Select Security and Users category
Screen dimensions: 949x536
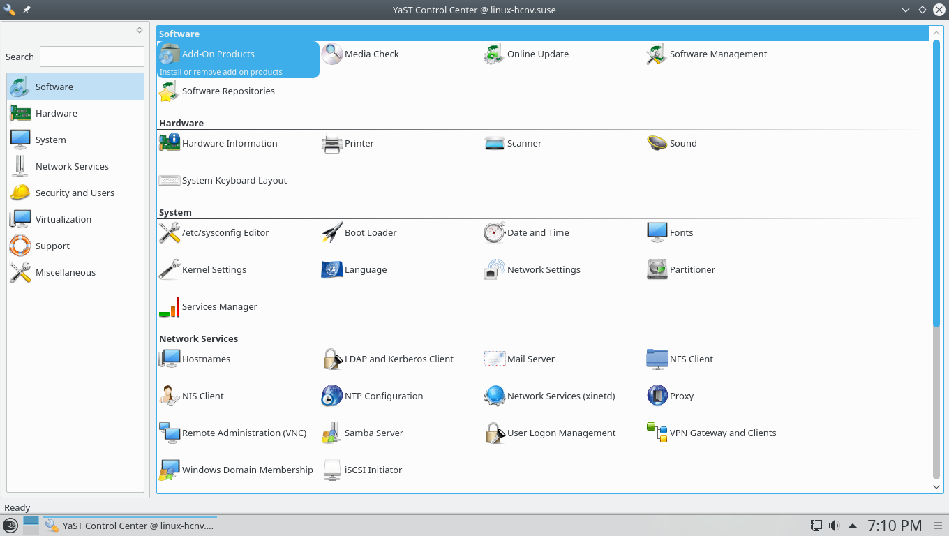[x=75, y=193]
